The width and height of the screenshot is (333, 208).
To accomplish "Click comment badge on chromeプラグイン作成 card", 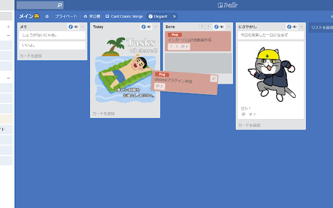I will point(160,86).
